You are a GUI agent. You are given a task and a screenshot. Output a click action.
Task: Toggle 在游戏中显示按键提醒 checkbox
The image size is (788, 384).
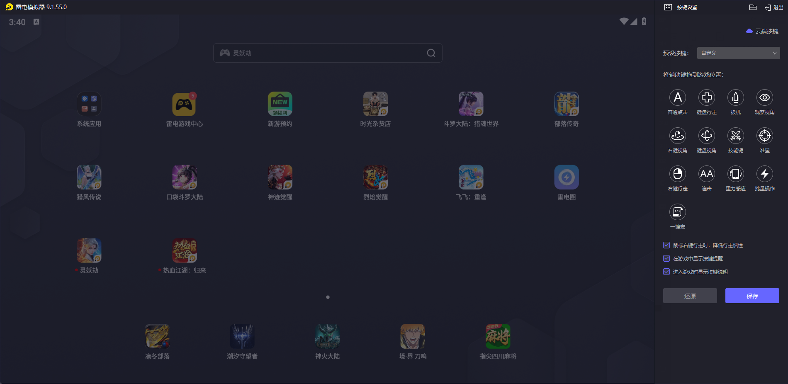click(x=666, y=258)
